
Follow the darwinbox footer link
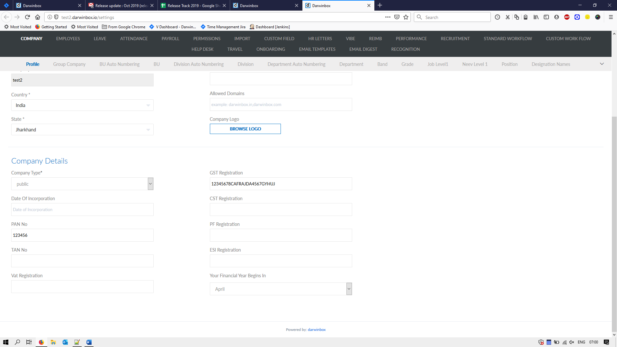coord(317,330)
